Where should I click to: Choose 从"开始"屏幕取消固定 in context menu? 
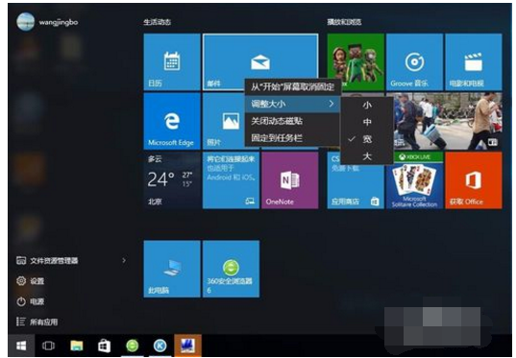(x=292, y=86)
